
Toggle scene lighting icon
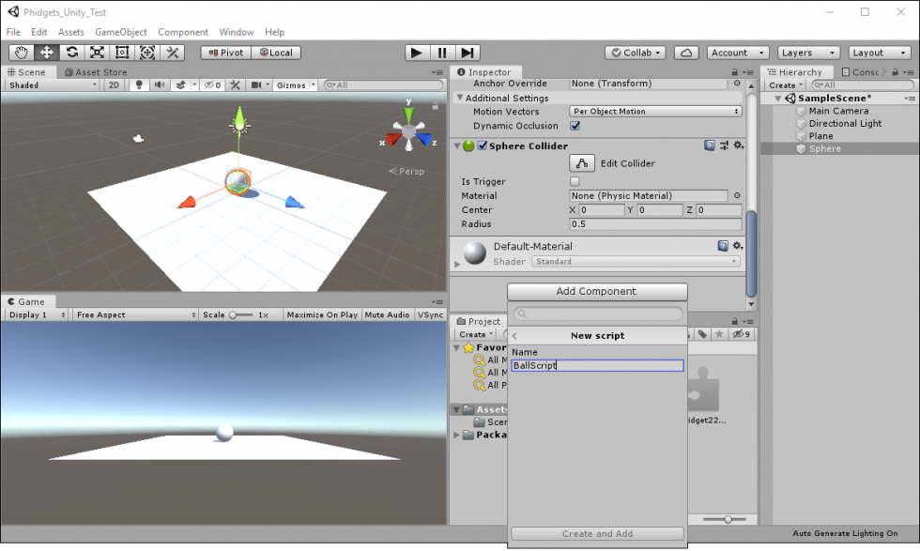(140, 85)
